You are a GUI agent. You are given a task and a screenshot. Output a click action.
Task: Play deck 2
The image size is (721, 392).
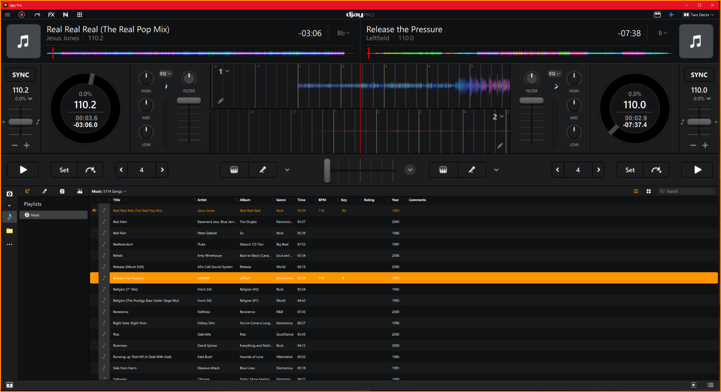coord(697,170)
